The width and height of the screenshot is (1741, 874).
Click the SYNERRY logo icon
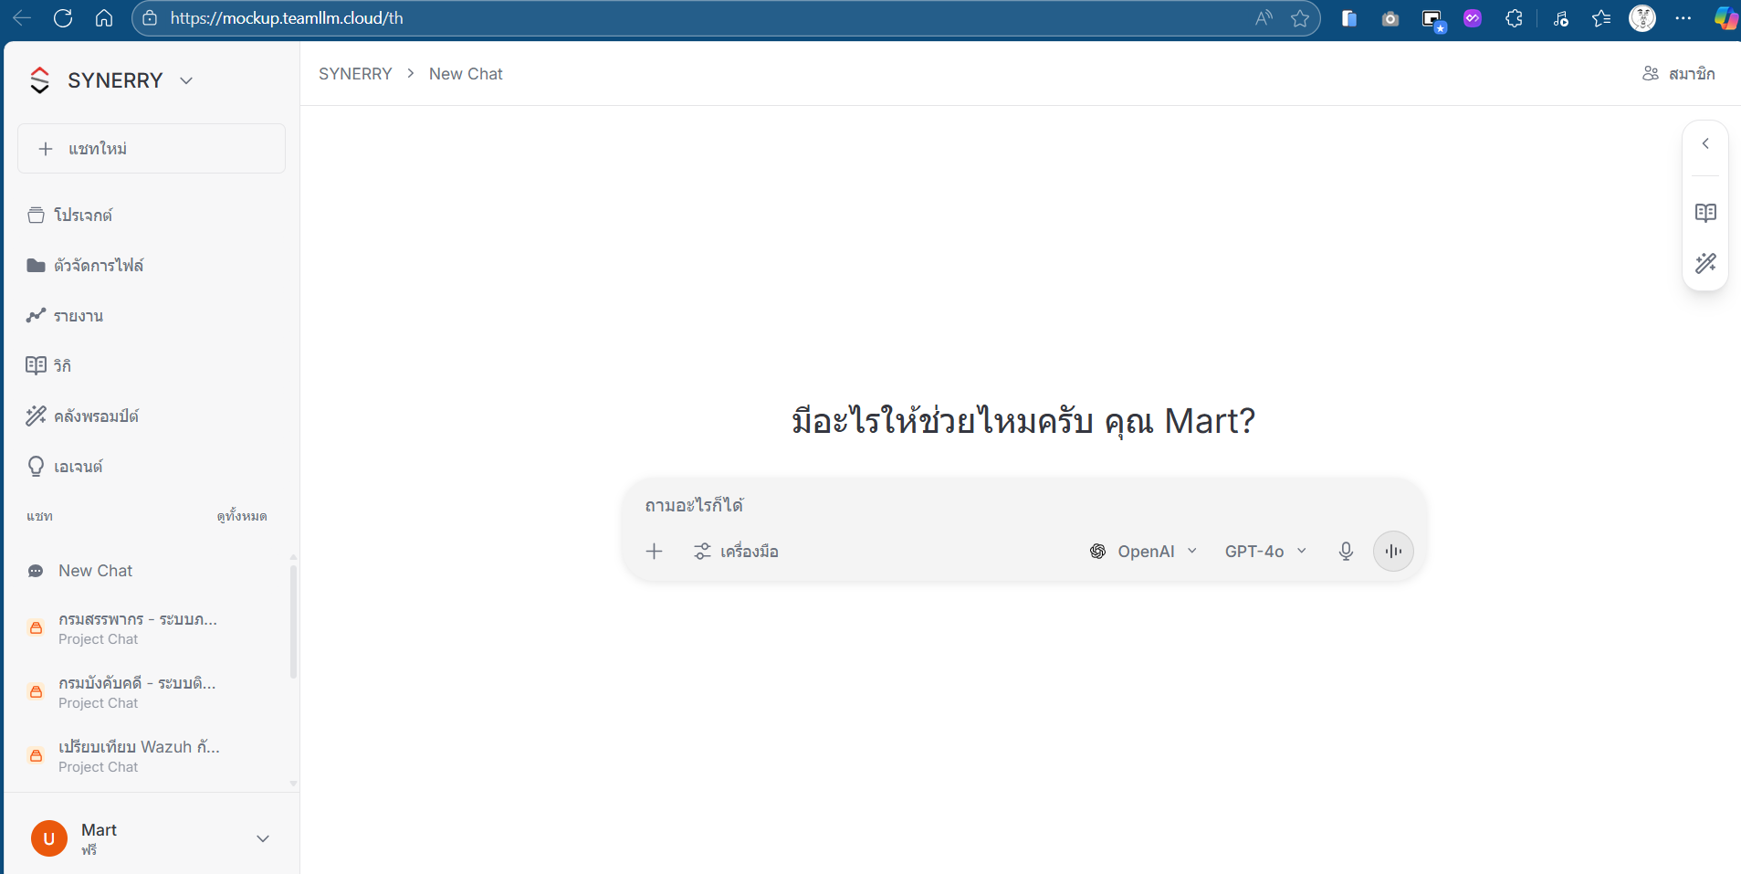pyautogui.click(x=39, y=80)
